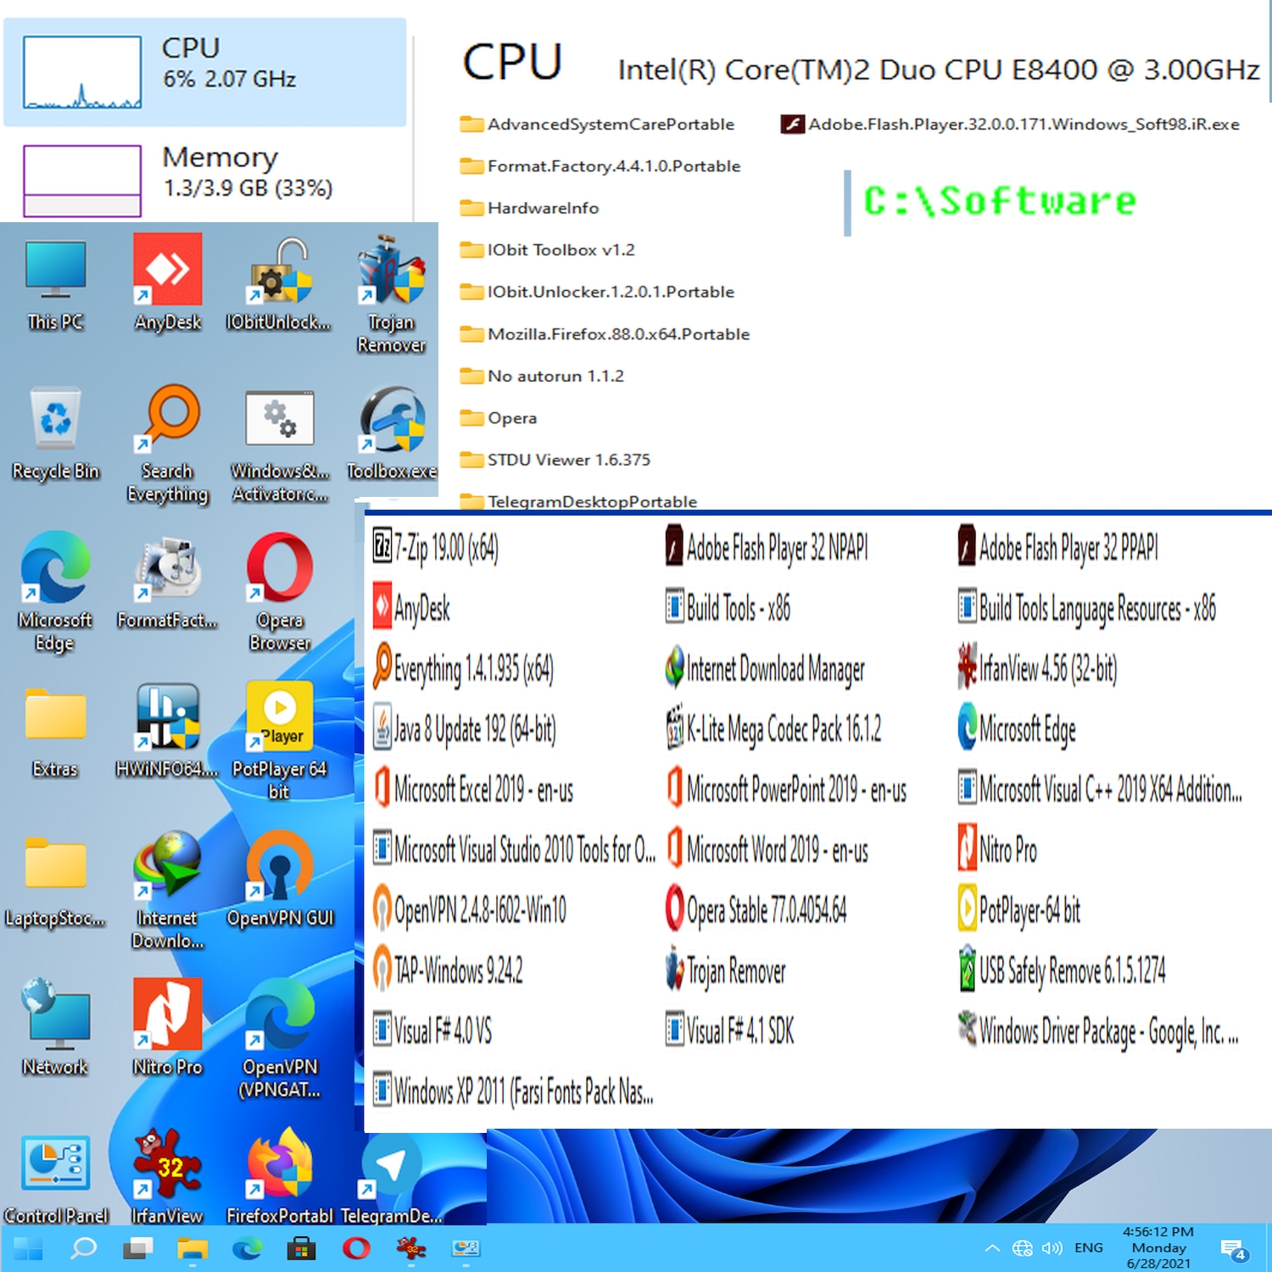Select the Nitro Pro entry in the installed program list
Viewport: 1272px width, 1272px height.
click(998, 850)
